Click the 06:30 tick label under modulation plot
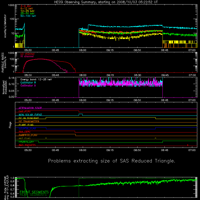Image resolution: width=200 pixels, height=200 pixels. [137, 100]
